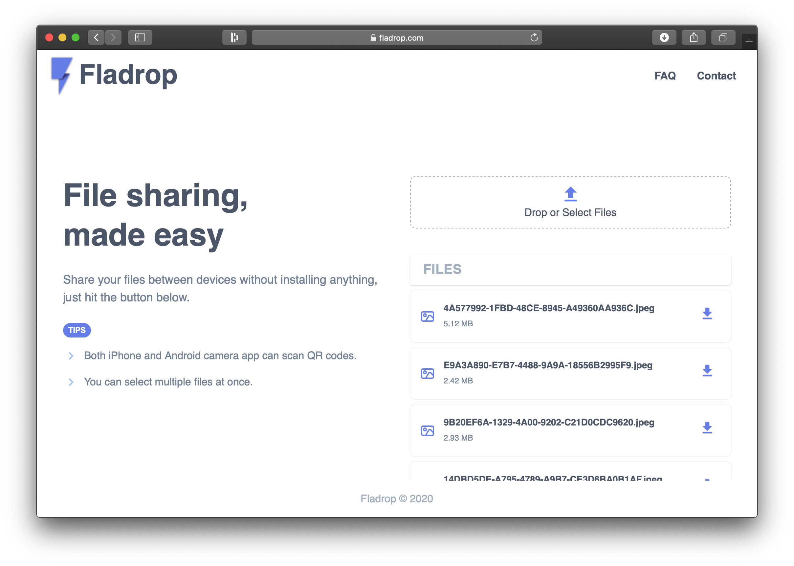Show all tabs overview
This screenshot has height=566, width=794.
[723, 38]
